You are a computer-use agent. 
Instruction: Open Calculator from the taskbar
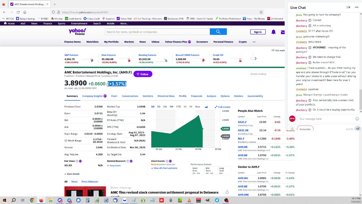tap(88, 200)
